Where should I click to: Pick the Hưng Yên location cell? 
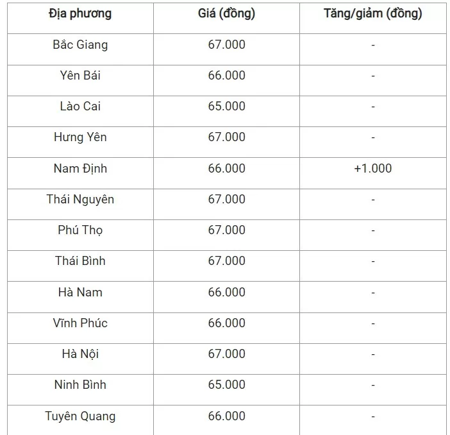click(80, 137)
